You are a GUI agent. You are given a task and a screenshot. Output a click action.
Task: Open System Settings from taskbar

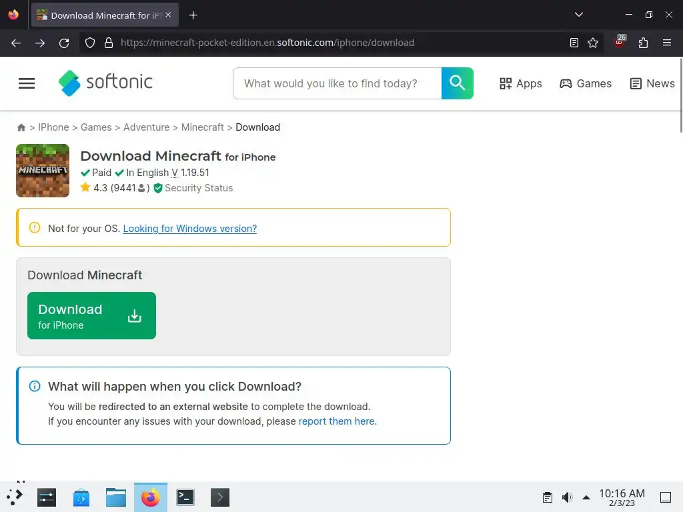coord(47,497)
